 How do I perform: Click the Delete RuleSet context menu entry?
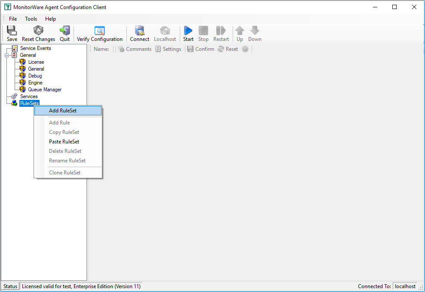[x=68, y=151]
